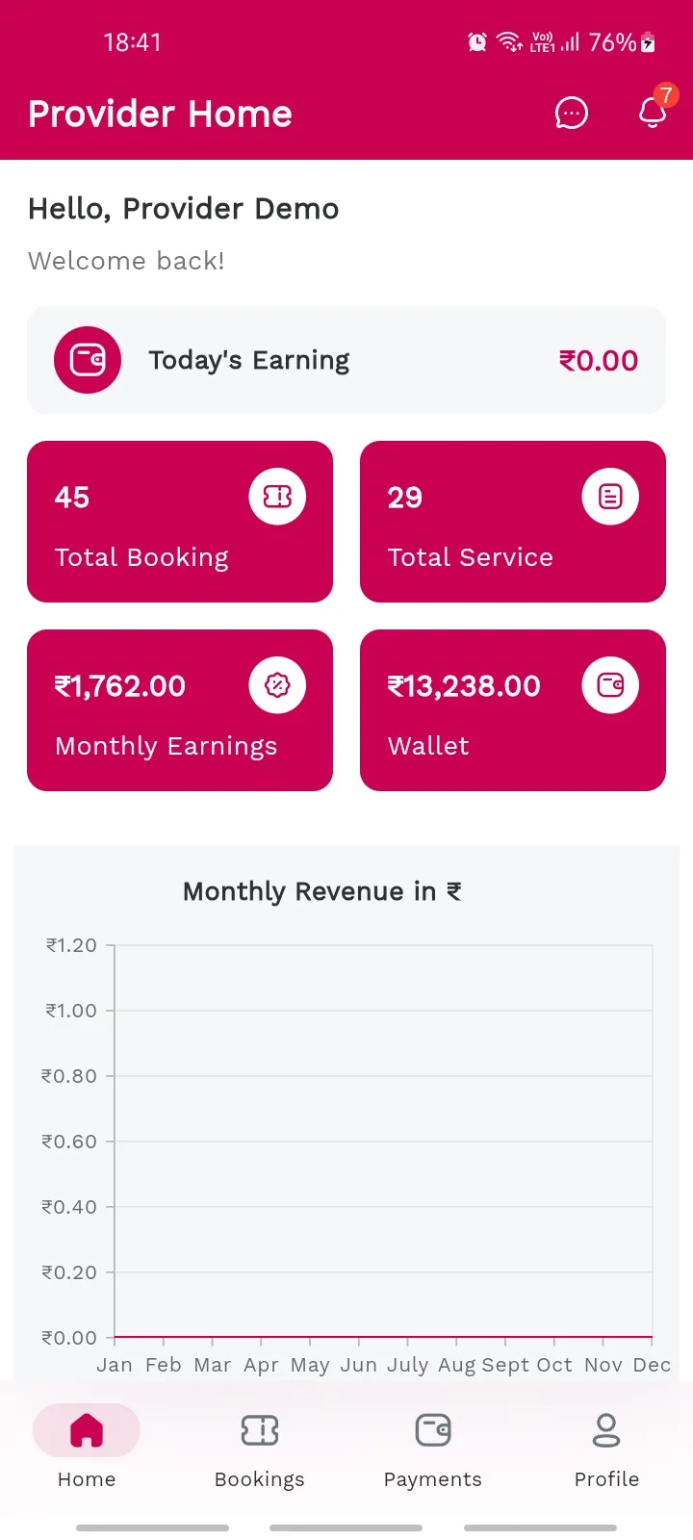Tap the ticket icon on Total Booking card
Image resolution: width=693 pixels, height=1540 pixels.
(x=277, y=497)
